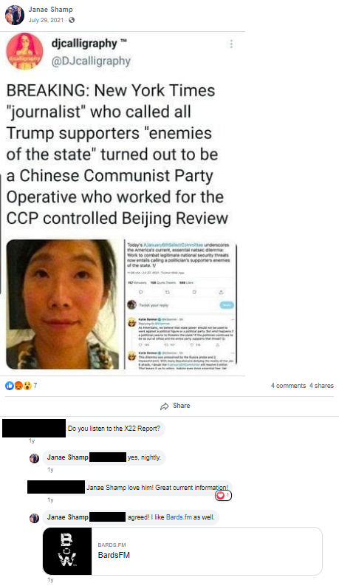Open the Bards.fm link in comment
The image size is (339, 586).
[x=179, y=517]
